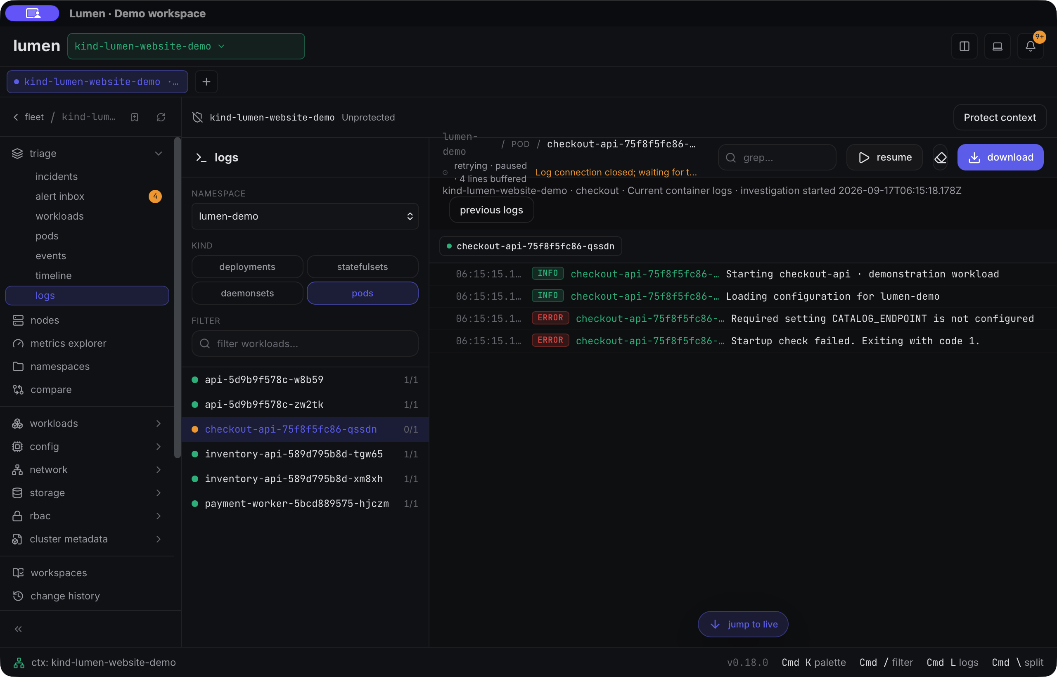Viewport: 1057px width, 677px height.
Task: Open change history
Action: tap(87, 596)
